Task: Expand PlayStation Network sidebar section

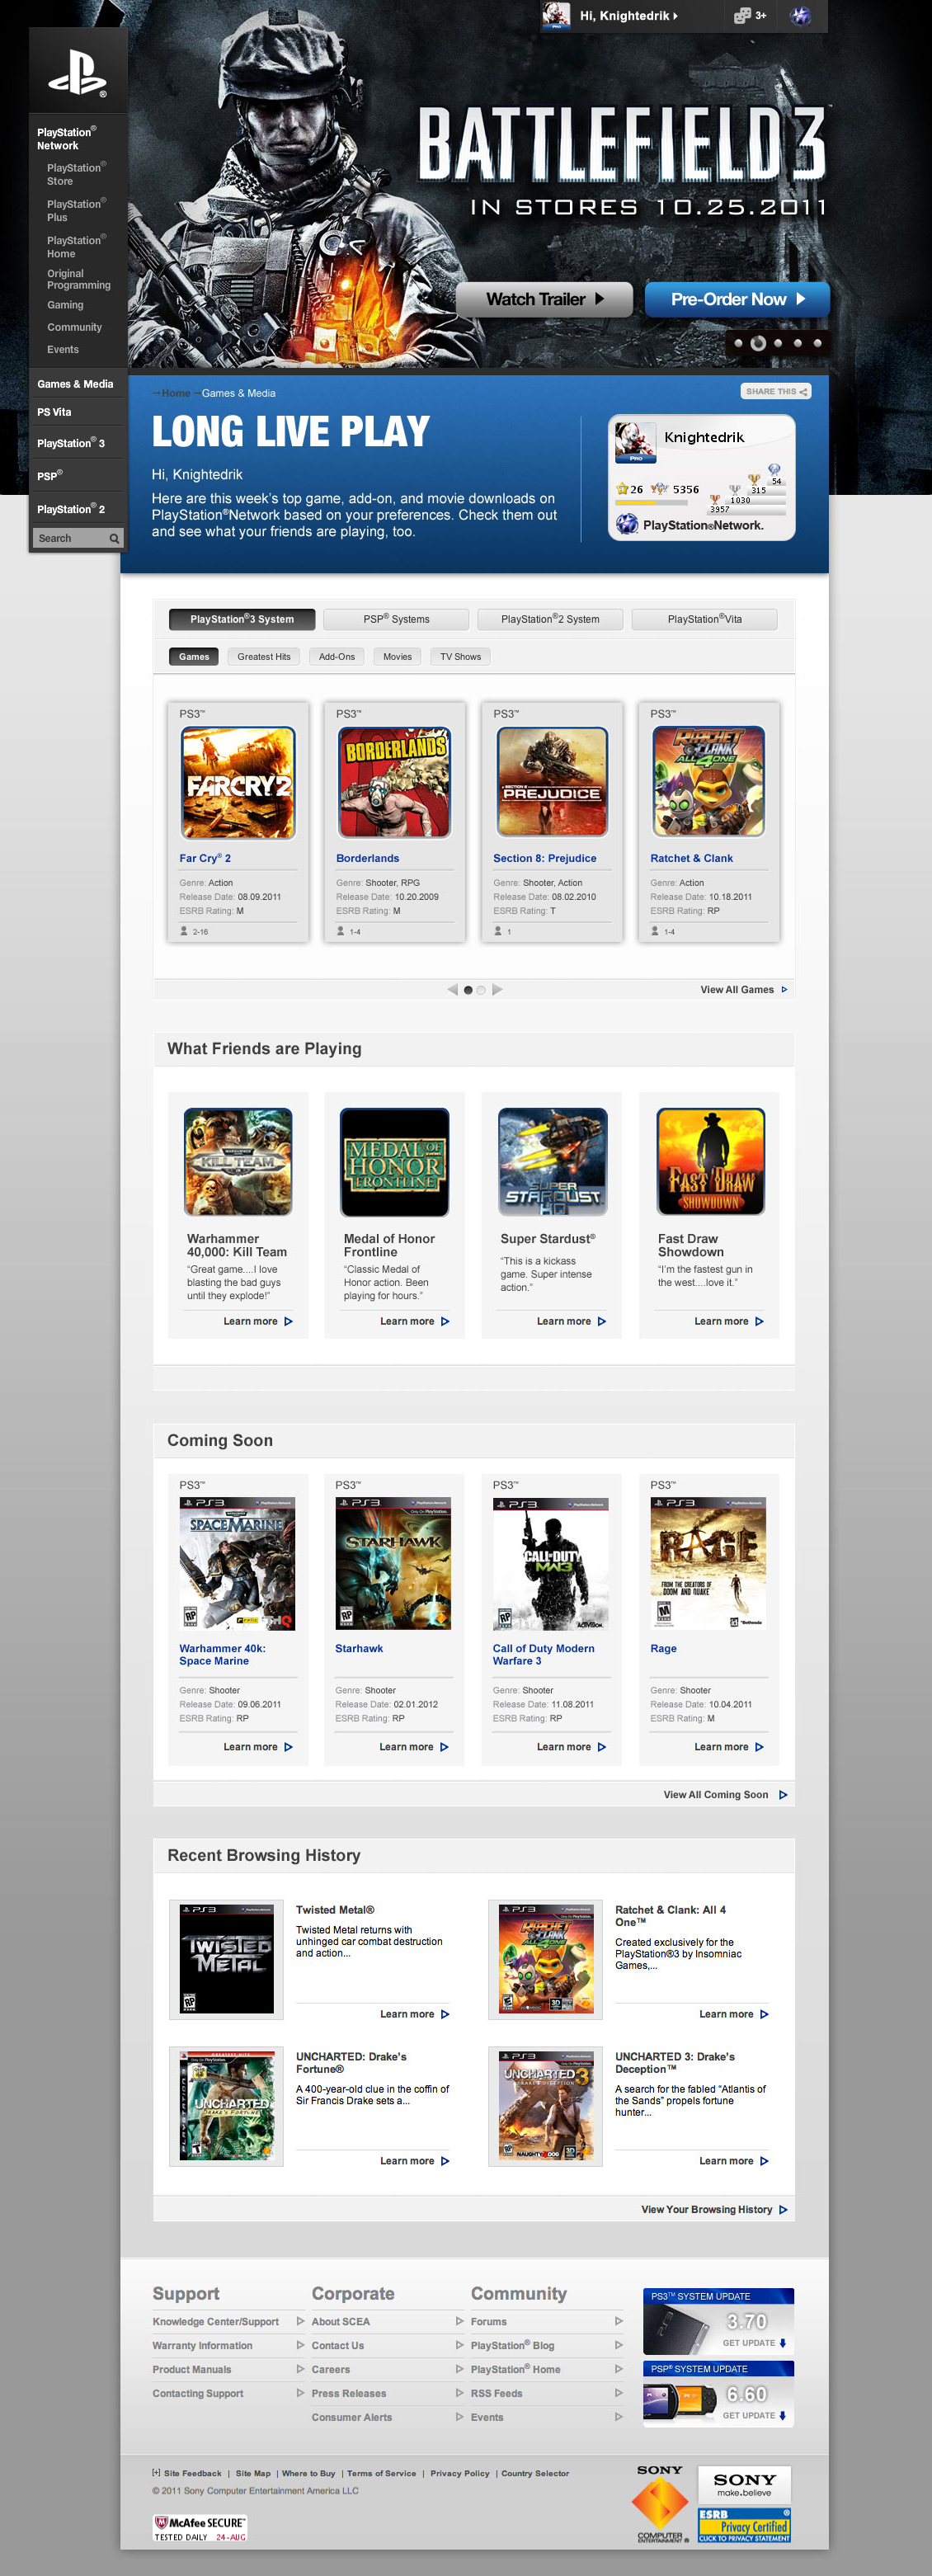Action: (67, 138)
